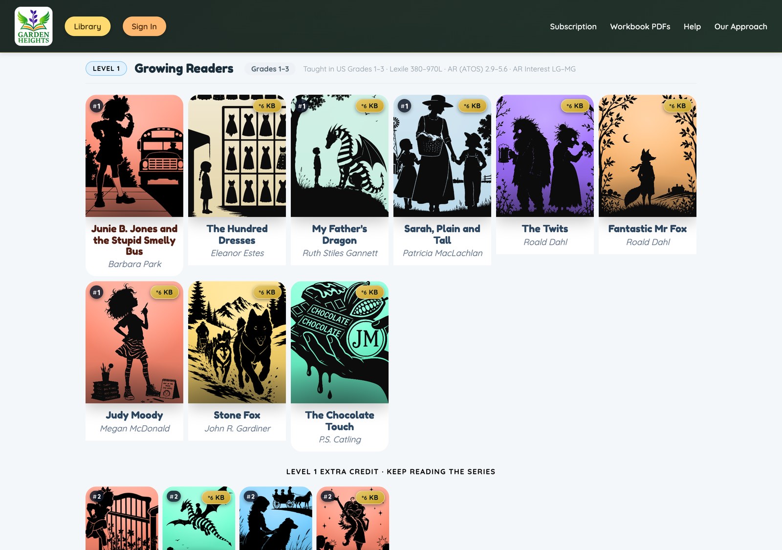
Task: Open the extra credit horse wagon cover
Action: click(276, 518)
